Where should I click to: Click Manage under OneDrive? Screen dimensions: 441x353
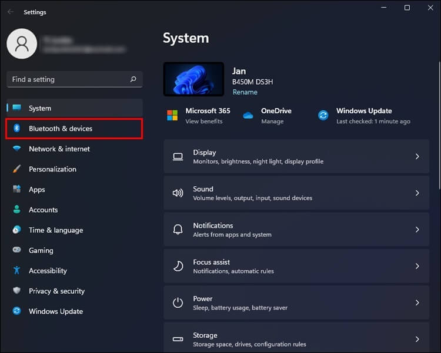pyautogui.click(x=272, y=121)
